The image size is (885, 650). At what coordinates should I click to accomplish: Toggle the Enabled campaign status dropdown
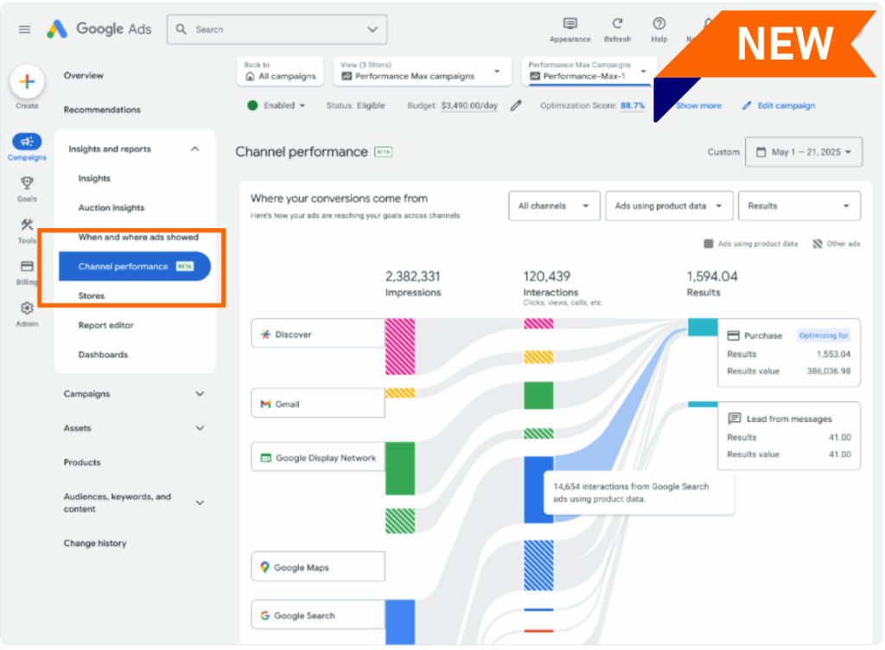(x=277, y=105)
